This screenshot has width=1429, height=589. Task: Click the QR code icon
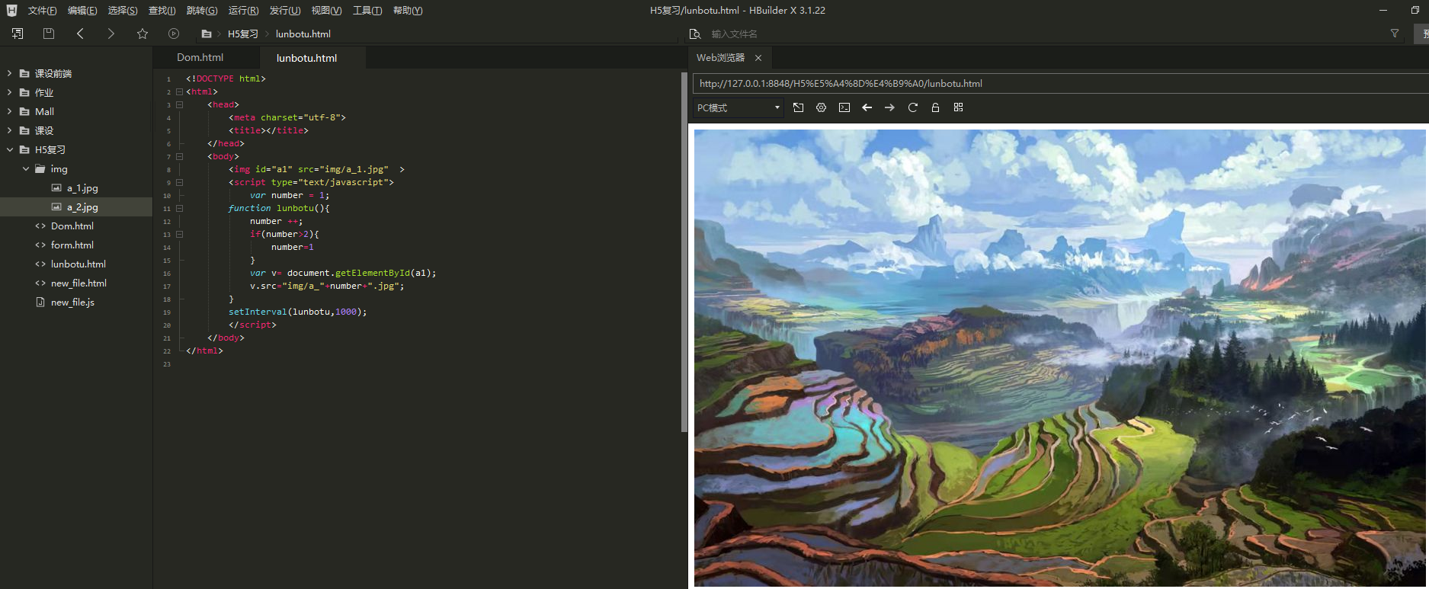pyautogui.click(x=958, y=107)
